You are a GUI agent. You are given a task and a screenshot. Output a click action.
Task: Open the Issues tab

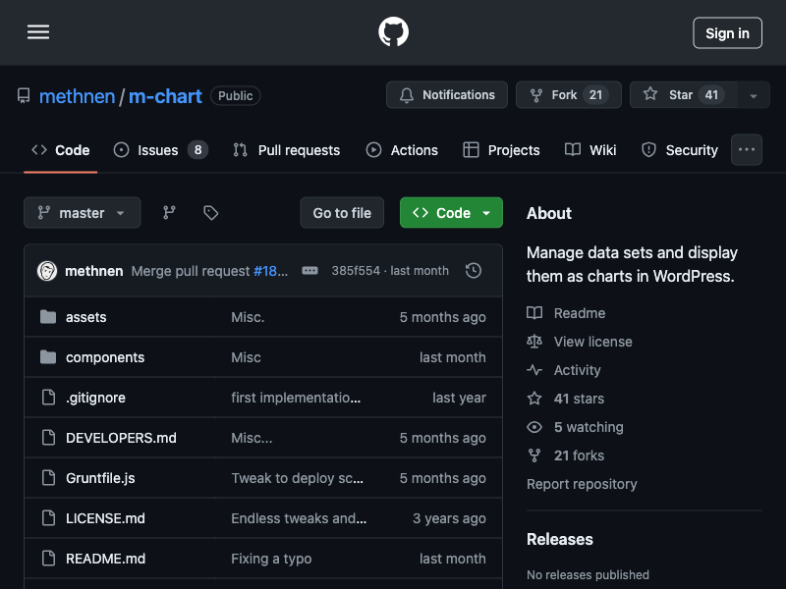click(x=160, y=150)
